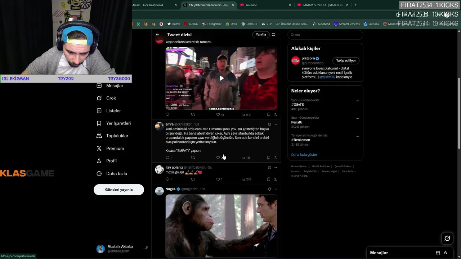Screen dimensions: 461x259
Task: Open Mesajlar in the sidebar
Action: click(x=110, y=86)
